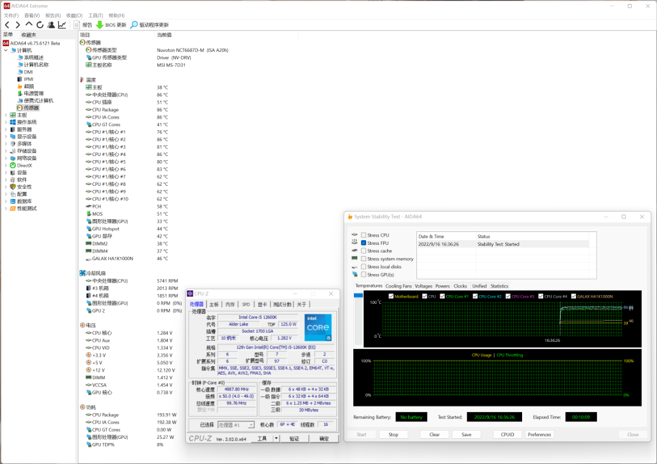This screenshot has height=464, width=657.
Task: Open the 工具(T) menu in menu bar
Action: tap(95, 15)
